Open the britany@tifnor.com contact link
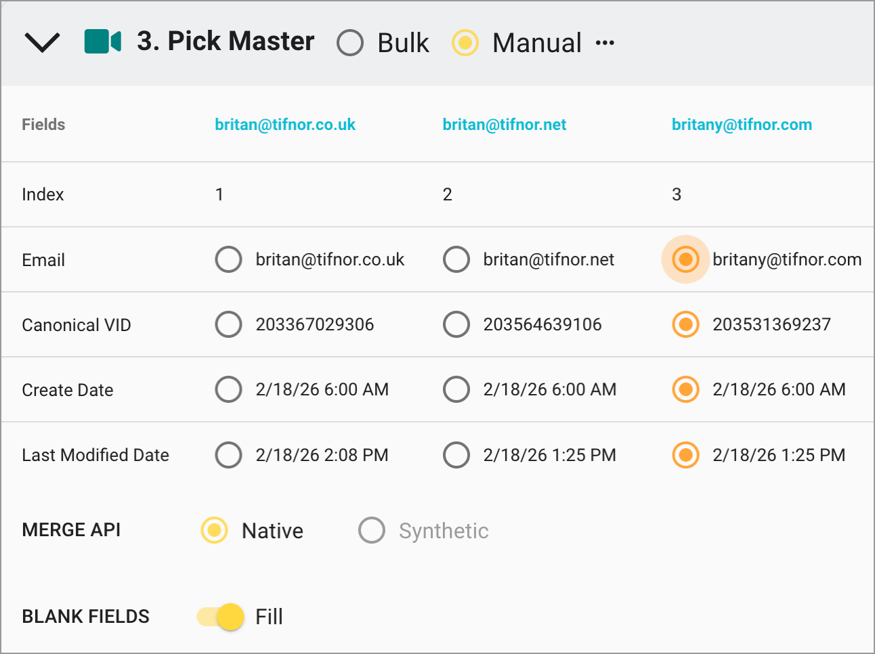The image size is (875, 654). click(x=742, y=124)
